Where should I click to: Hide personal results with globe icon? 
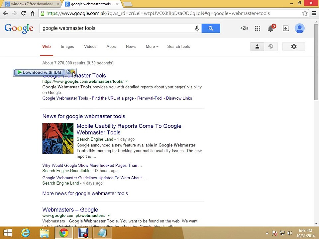click(270, 46)
